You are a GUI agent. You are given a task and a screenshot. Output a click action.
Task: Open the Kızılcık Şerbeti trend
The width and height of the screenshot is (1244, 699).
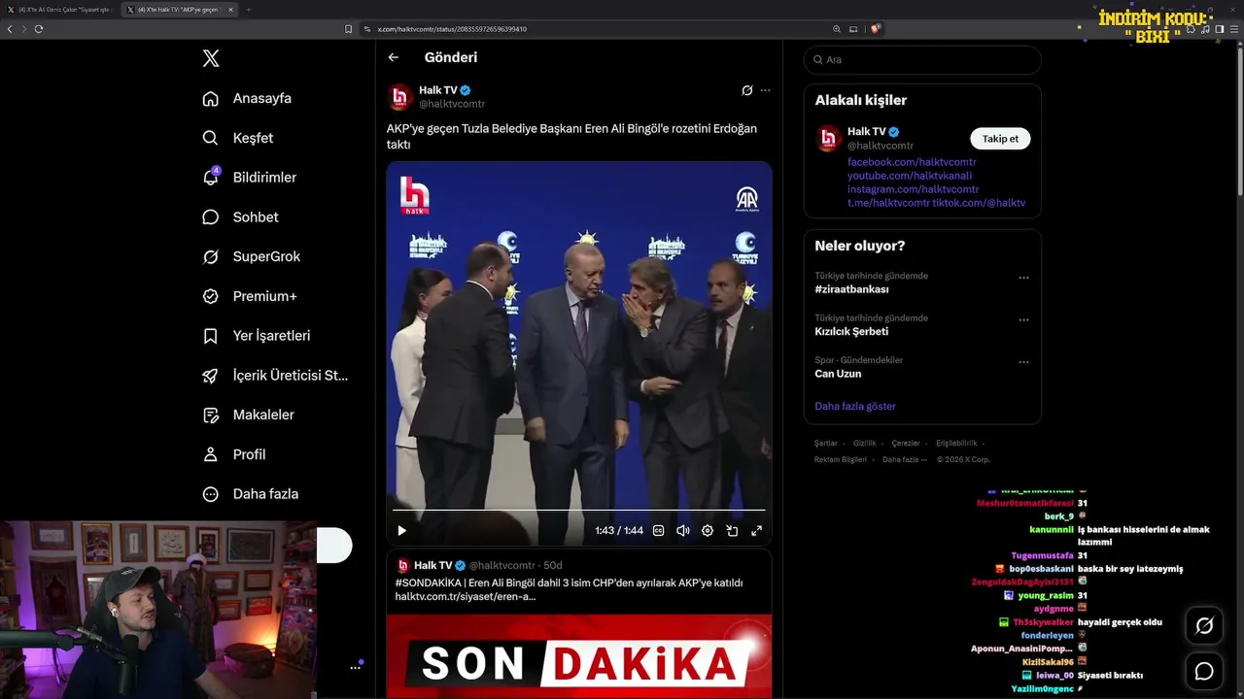[851, 331]
